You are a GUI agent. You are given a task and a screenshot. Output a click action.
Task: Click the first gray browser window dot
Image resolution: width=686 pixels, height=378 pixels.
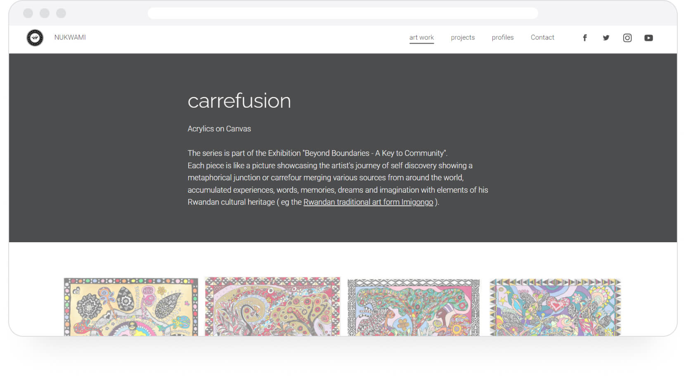click(28, 13)
